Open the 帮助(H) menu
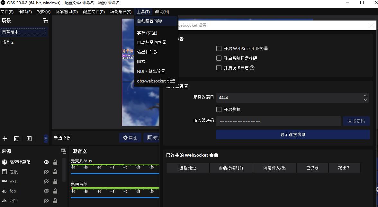Screen dimensions: 378x207 coord(162,12)
